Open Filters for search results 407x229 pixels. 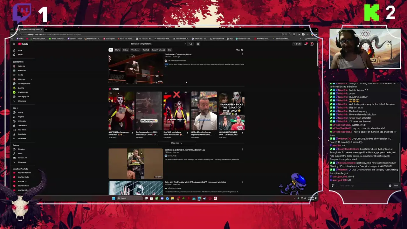pos(239,50)
